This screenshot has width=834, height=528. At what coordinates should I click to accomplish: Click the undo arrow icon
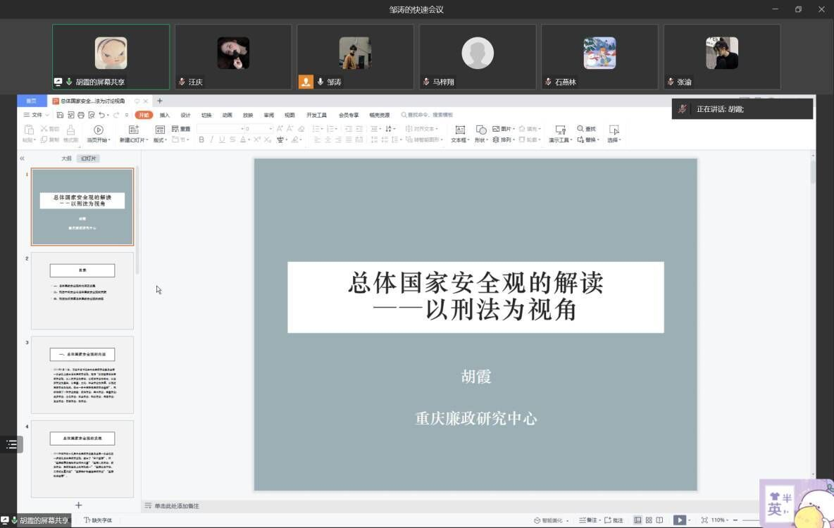tap(103, 115)
